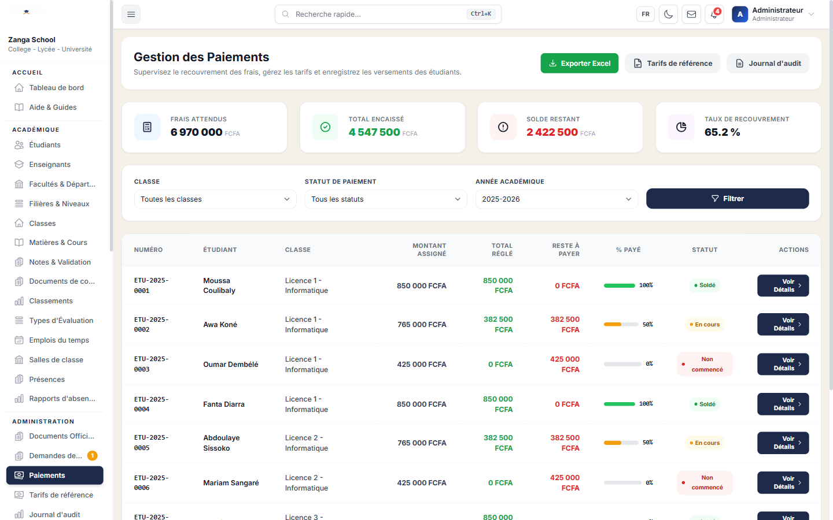Image resolution: width=833 pixels, height=520 pixels.
Task: Open the mail envelope icon
Action: (x=691, y=14)
